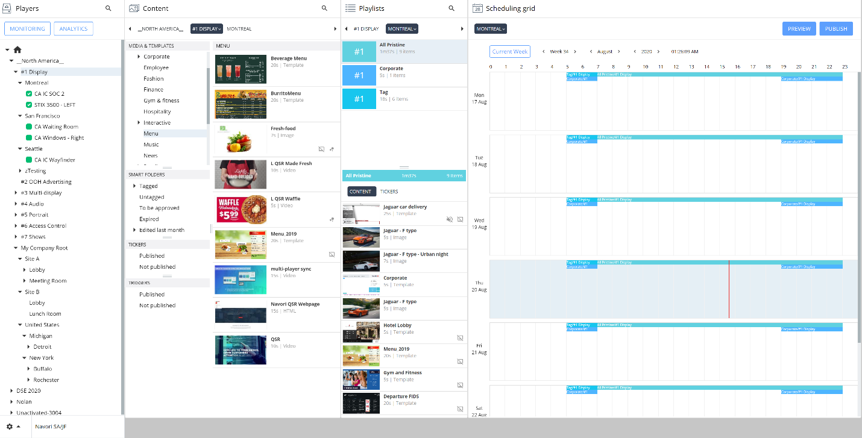Toggle the CA IC SOC 2 player checkbox
This screenshot has width=862, height=438.
click(29, 94)
